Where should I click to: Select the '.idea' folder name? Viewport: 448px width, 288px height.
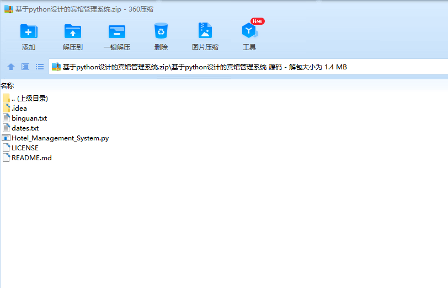19,108
